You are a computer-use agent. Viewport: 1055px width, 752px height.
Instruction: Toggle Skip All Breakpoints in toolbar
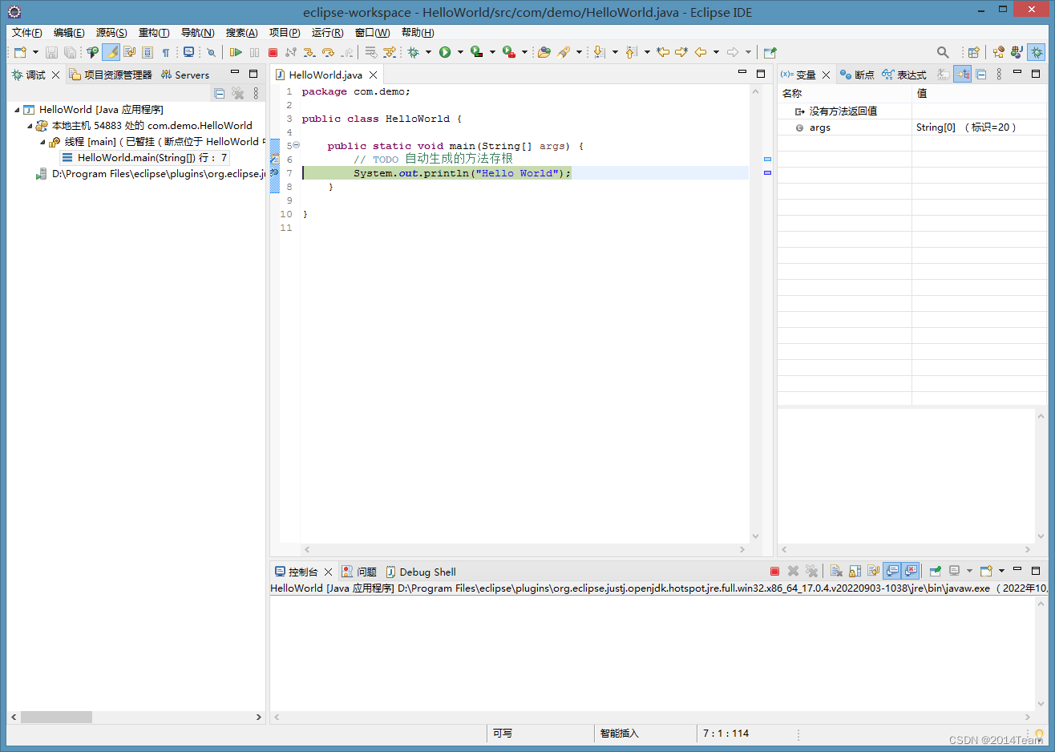[x=211, y=52]
